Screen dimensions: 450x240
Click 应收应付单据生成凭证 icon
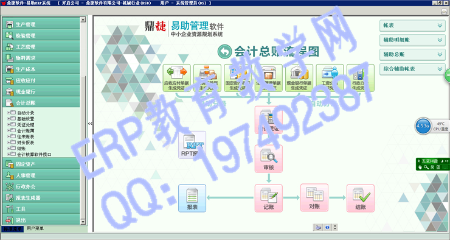pos(176,78)
